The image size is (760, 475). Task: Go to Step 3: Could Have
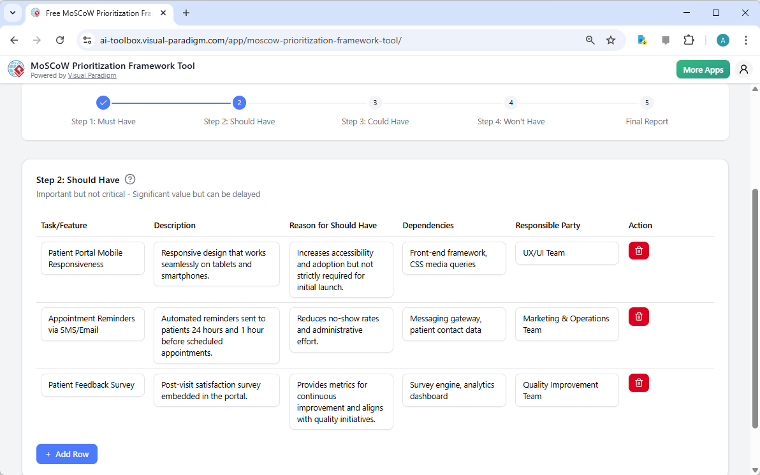click(x=375, y=103)
